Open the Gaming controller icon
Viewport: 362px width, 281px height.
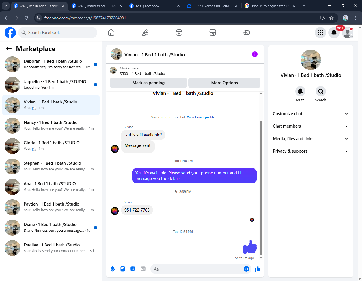(x=247, y=33)
